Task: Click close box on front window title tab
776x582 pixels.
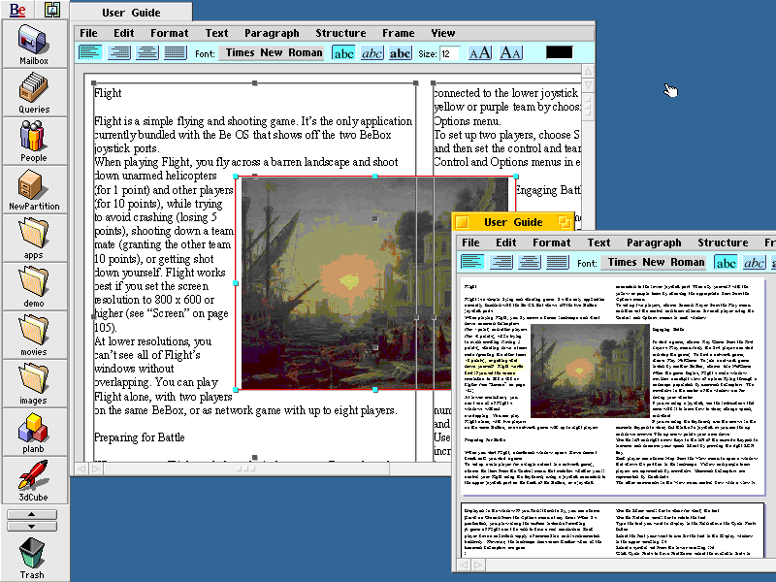Action: pos(463,222)
